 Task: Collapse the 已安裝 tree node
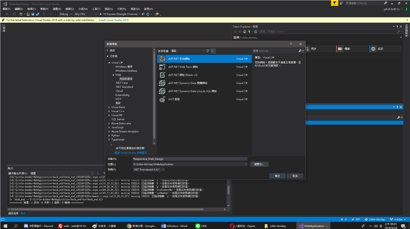point(107,56)
